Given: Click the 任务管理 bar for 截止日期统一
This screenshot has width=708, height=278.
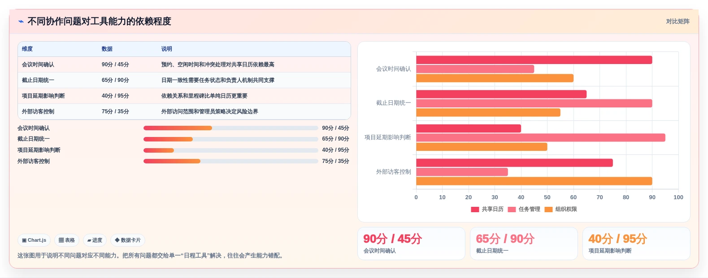Looking at the screenshot, I should (534, 103).
